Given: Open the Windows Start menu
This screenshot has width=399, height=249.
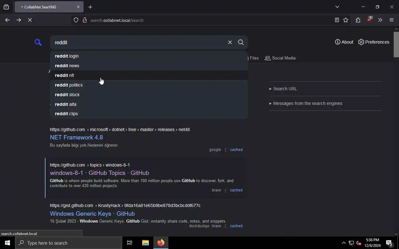Looking at the screenshot, I should 7,243.
